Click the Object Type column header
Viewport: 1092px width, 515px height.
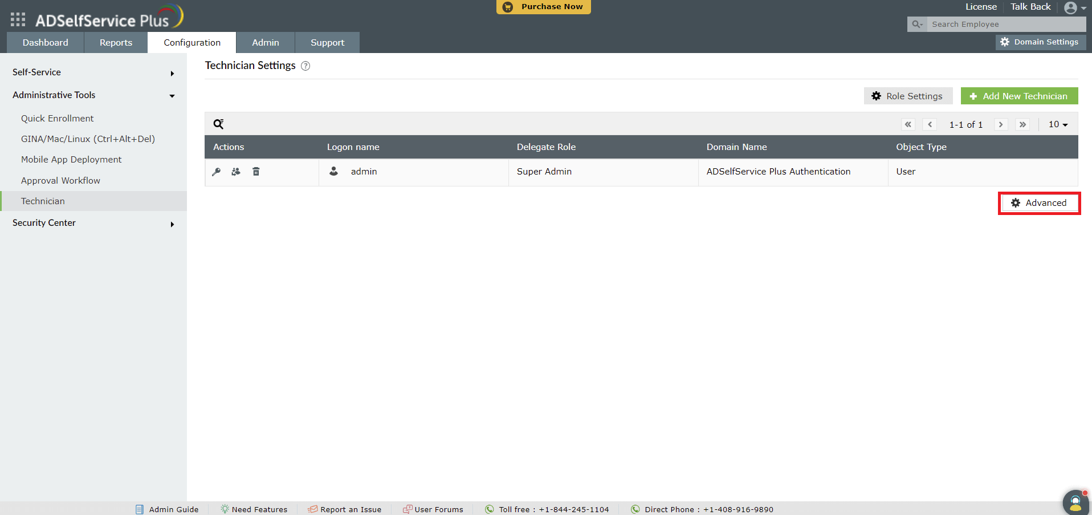point(921,147)
